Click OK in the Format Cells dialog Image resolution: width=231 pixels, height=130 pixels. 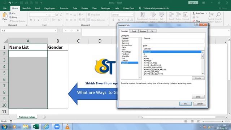tap(185, 104)
